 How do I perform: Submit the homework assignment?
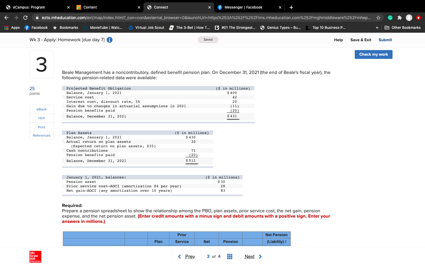[x=385, y=40]
